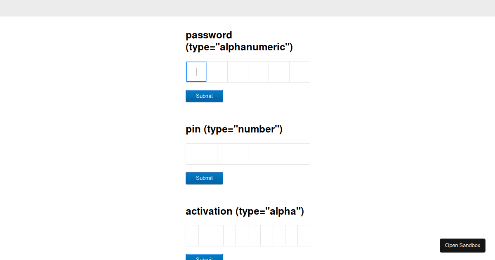Click the first password input cell
The height and width of the screenshot is (260, 495).
pos(196,72)
